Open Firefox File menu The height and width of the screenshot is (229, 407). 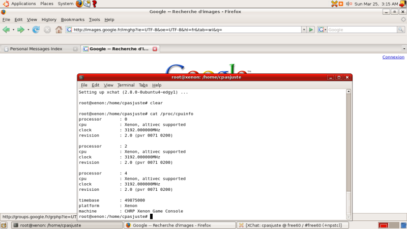(6, 19)
